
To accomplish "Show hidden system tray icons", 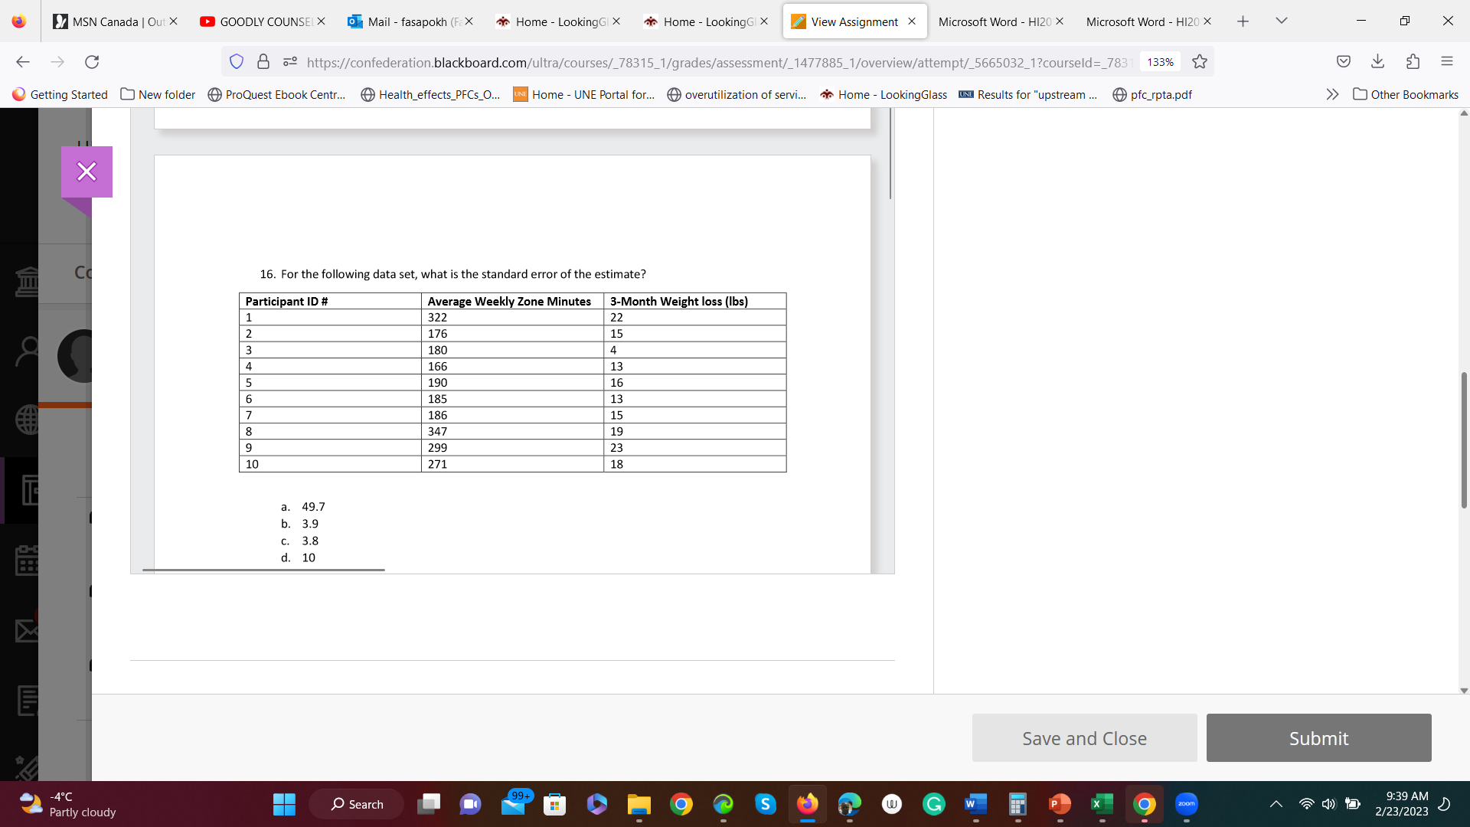I will (1276, 804).
